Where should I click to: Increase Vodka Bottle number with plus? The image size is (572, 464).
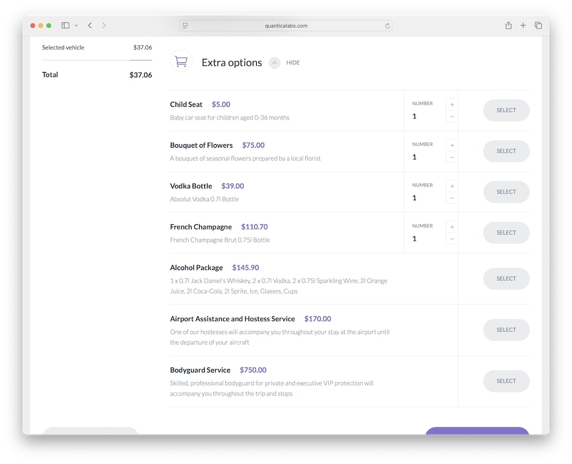452,187
